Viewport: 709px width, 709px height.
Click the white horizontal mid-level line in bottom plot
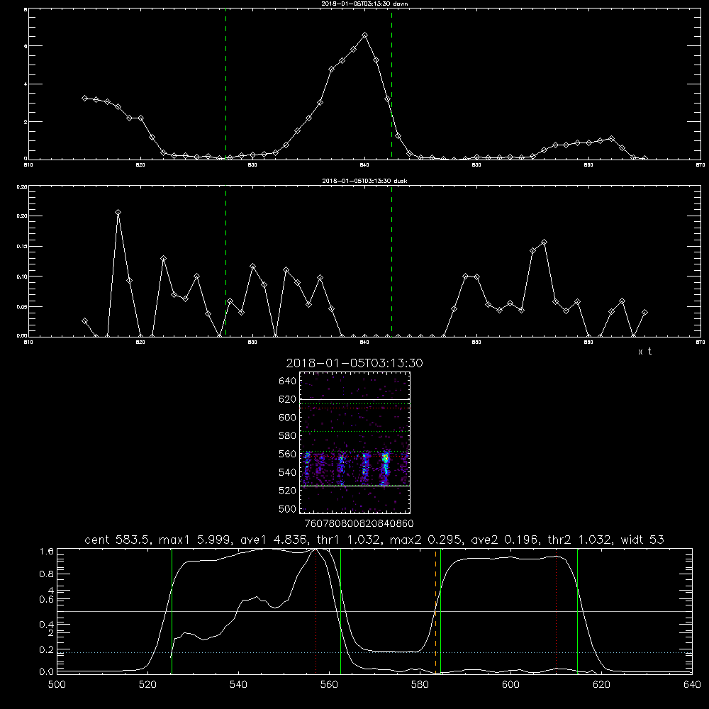pyautogui.click(x=374, y=611)
